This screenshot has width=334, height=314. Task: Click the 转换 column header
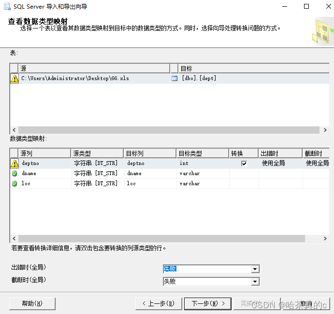244,153
